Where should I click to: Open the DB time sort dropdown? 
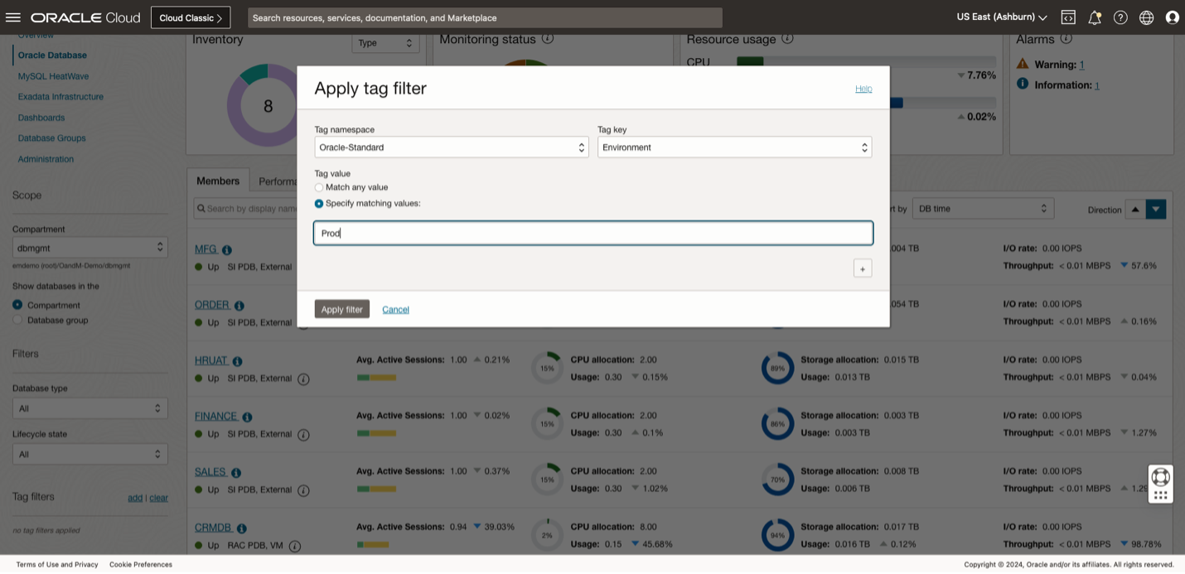point(983,209)
